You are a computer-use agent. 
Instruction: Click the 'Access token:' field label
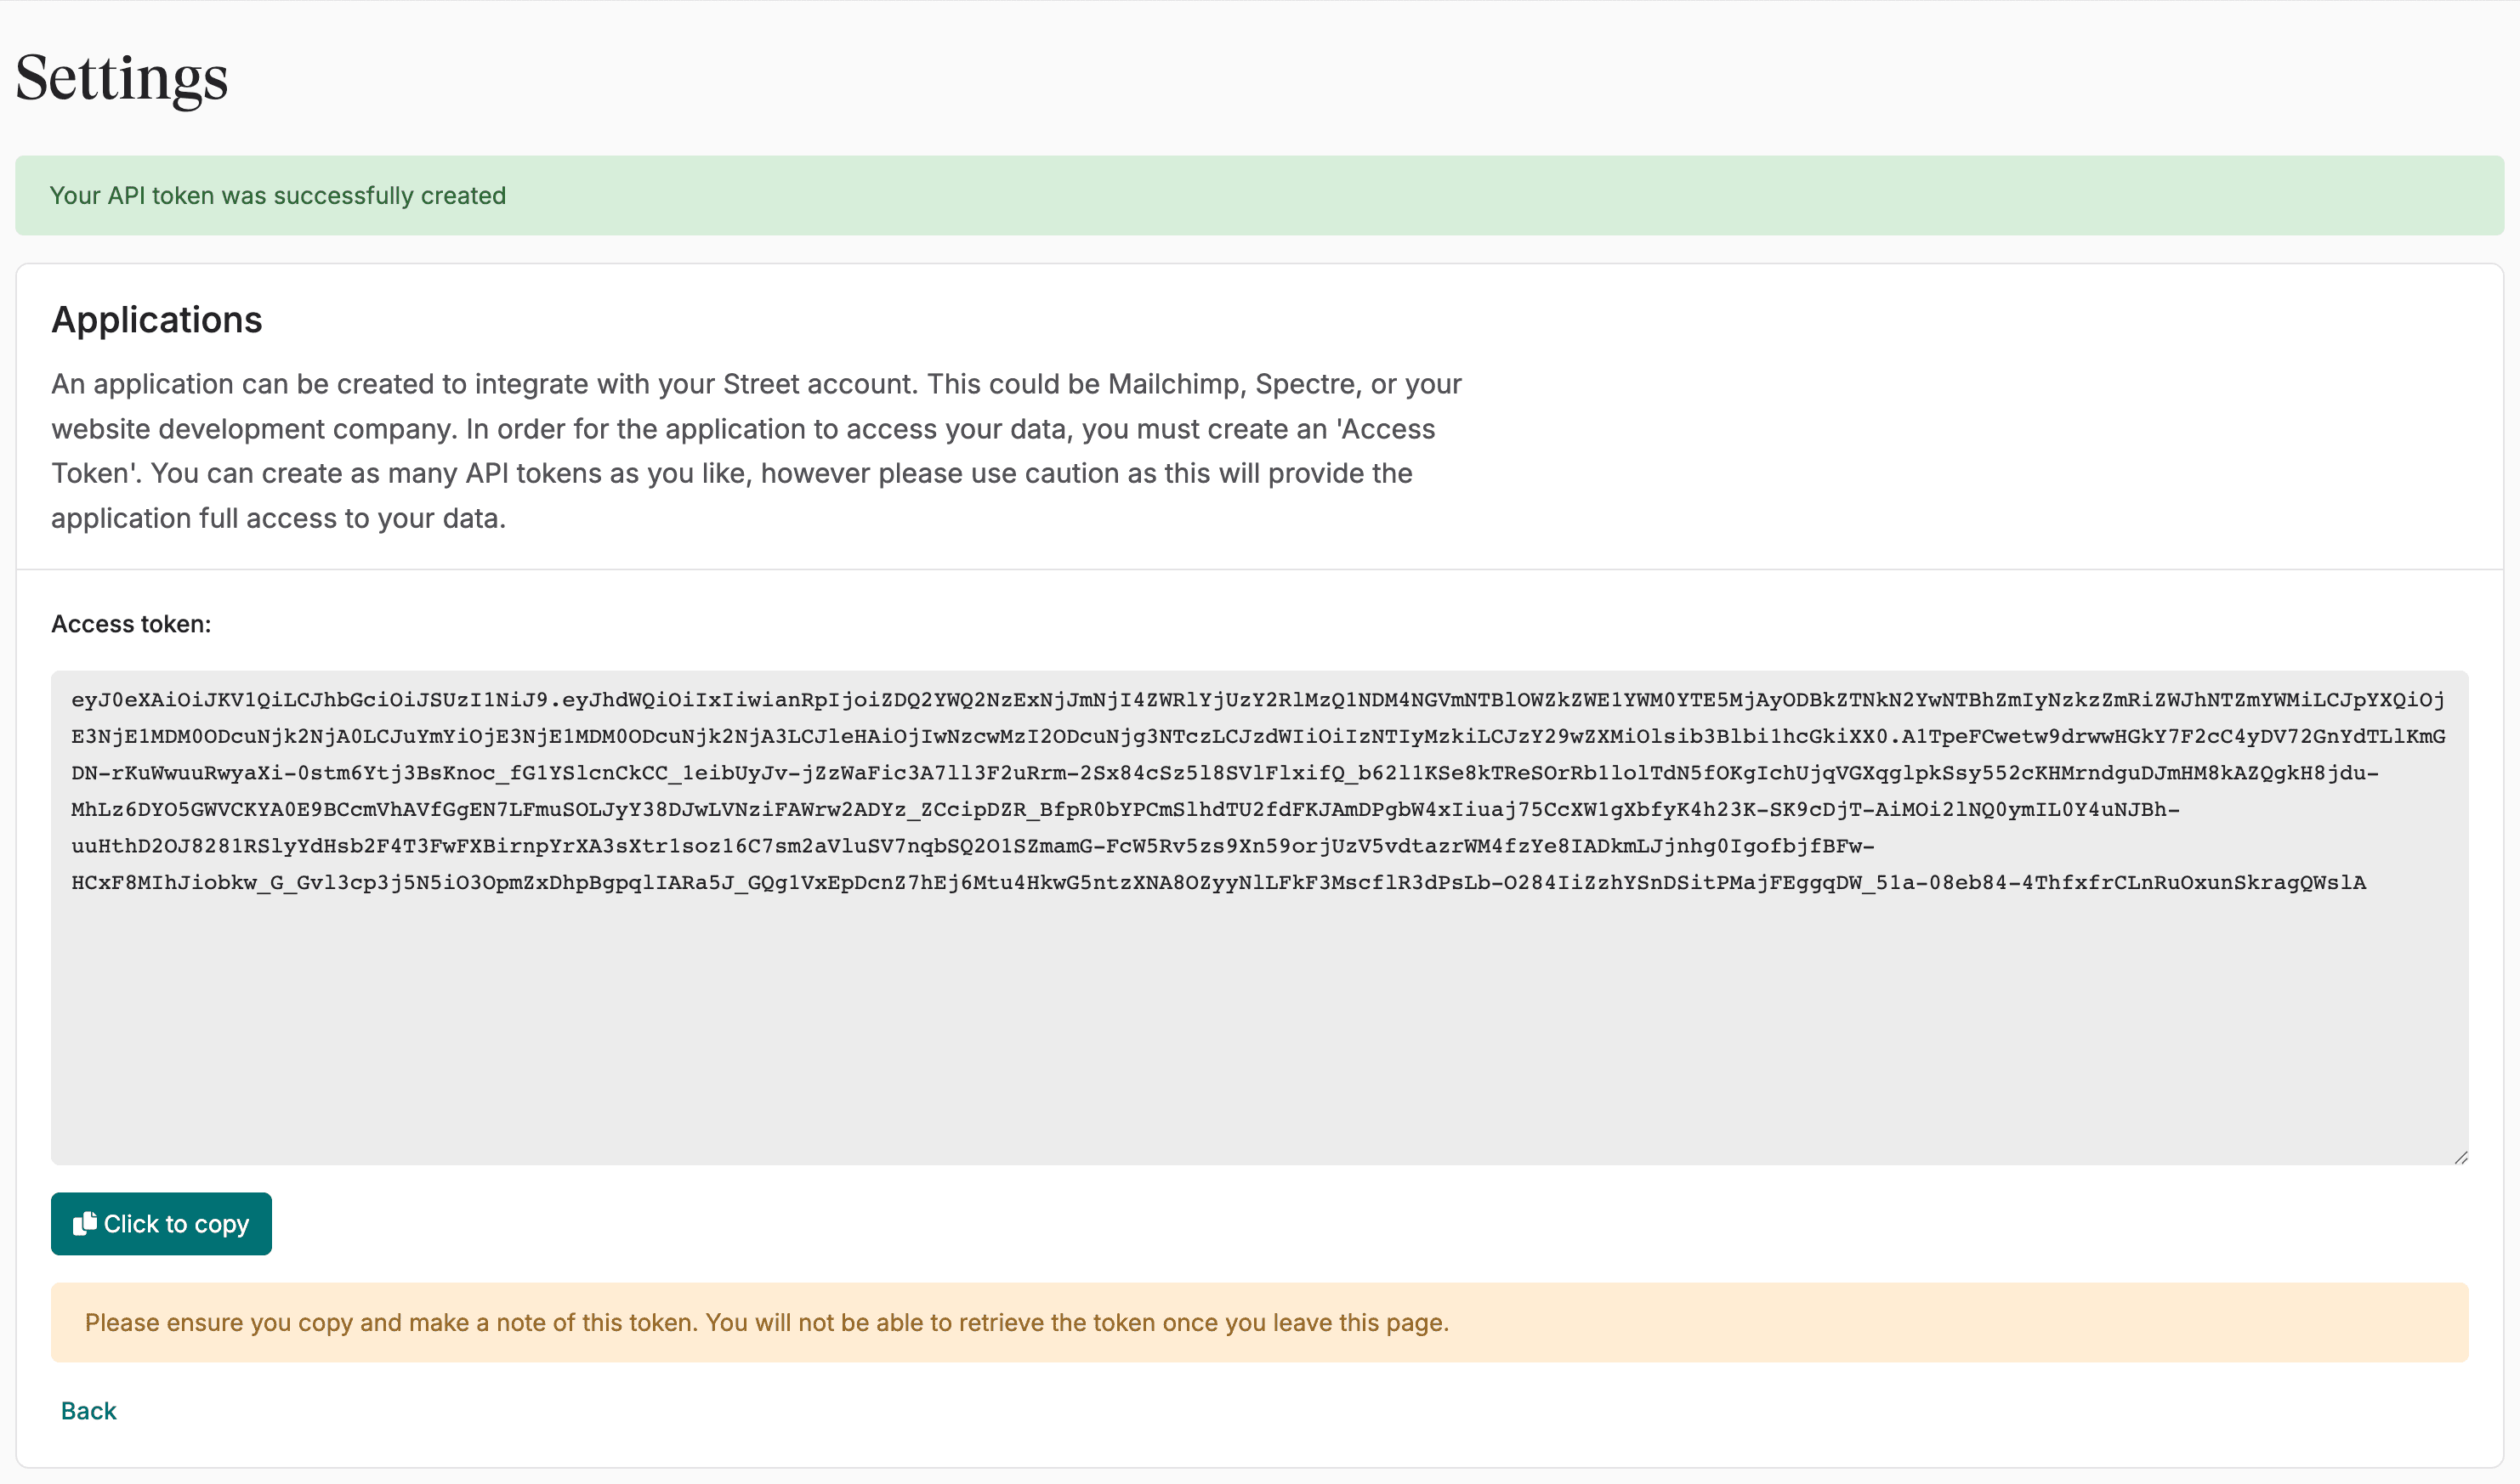[x=131, y=624]
